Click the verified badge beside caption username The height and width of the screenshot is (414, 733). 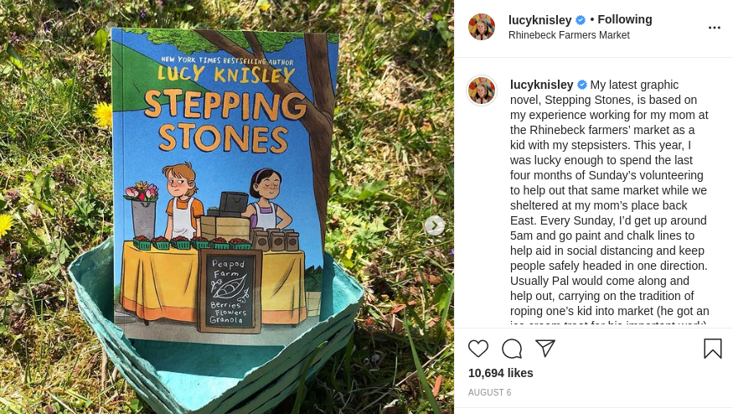[x=582, y=85]
